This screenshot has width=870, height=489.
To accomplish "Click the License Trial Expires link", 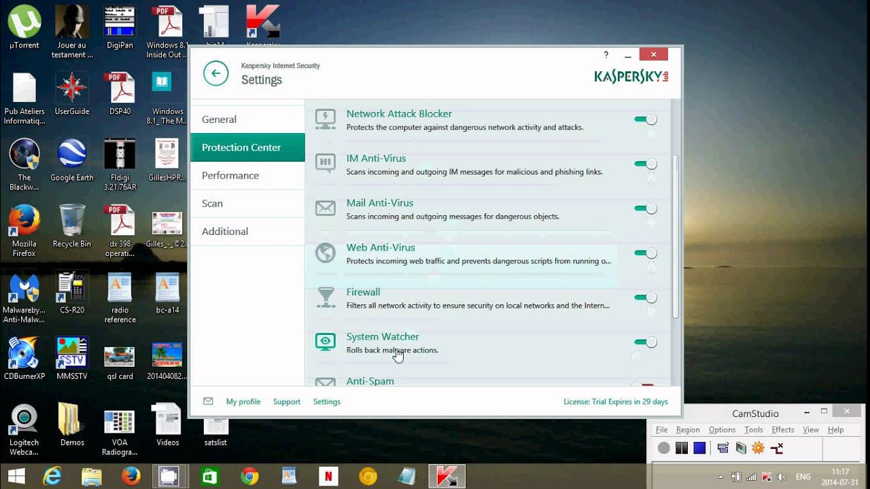I will pyautogui.click(x=616, y=401).
